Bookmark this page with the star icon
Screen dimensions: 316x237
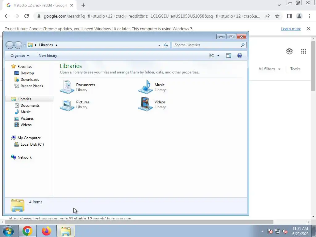coord(277,16)
